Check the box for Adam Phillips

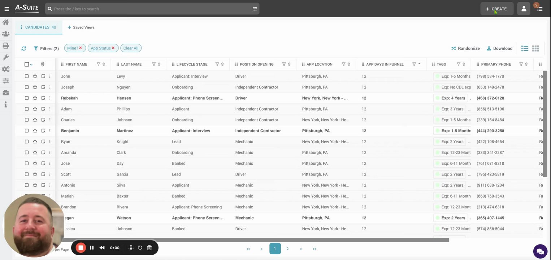pos(27,109)
